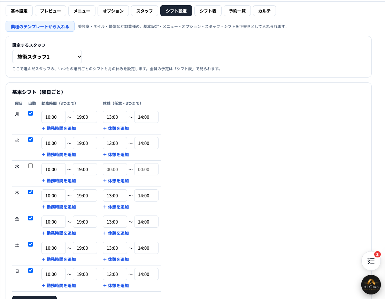Add work hours for Saturday (土)
Image resolution: width=385 pixels, height=299 pixels.
59,260
